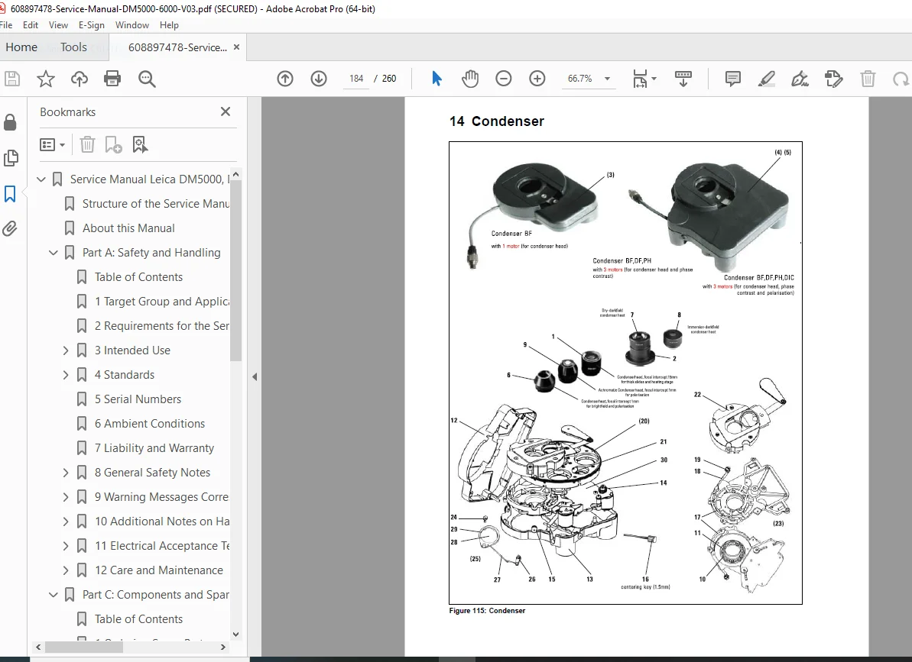This screenshot has width=912, height=662.
Task: Add a new bookmark
Action: pyautogui.click(x=113, y=144)
